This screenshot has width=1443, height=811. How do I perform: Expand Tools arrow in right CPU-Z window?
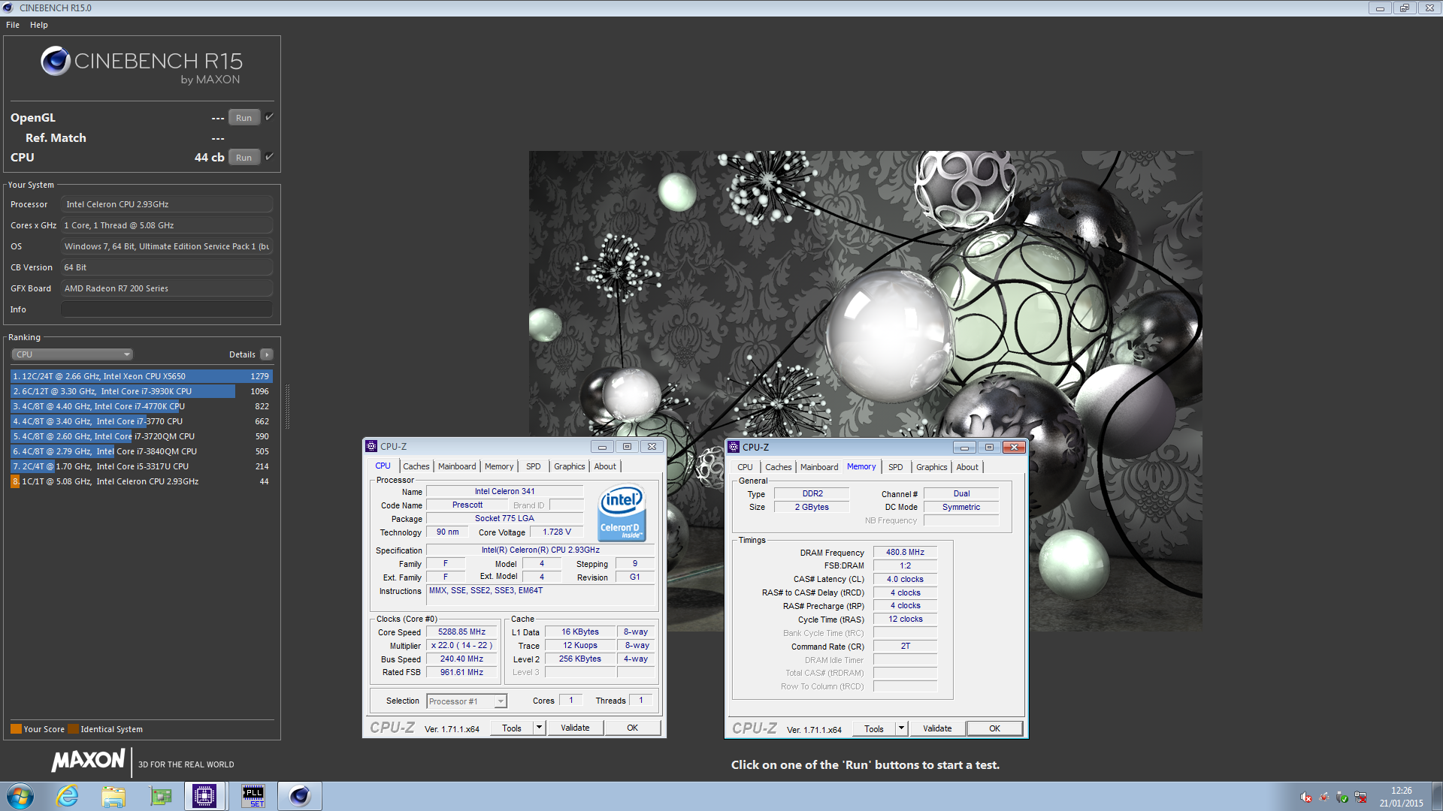901,729
